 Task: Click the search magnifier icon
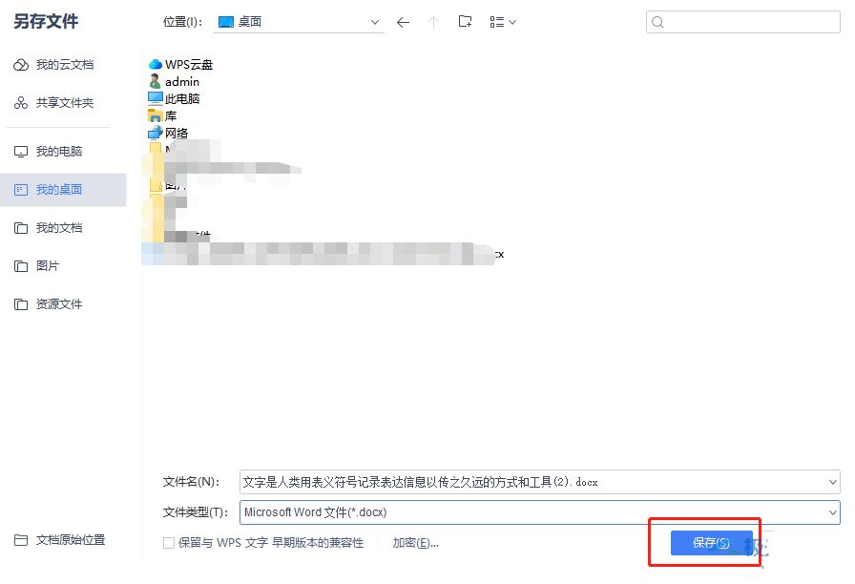pos(657,22)
